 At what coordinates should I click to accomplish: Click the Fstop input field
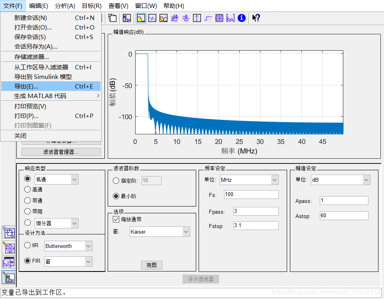click(256, 226)
